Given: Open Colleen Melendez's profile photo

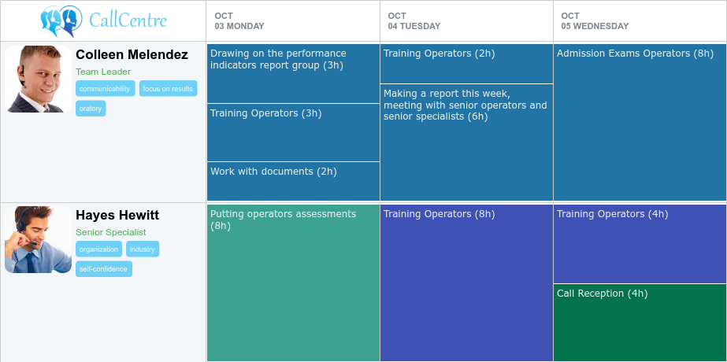Looking at the screenshot, I should pos(38,79).
